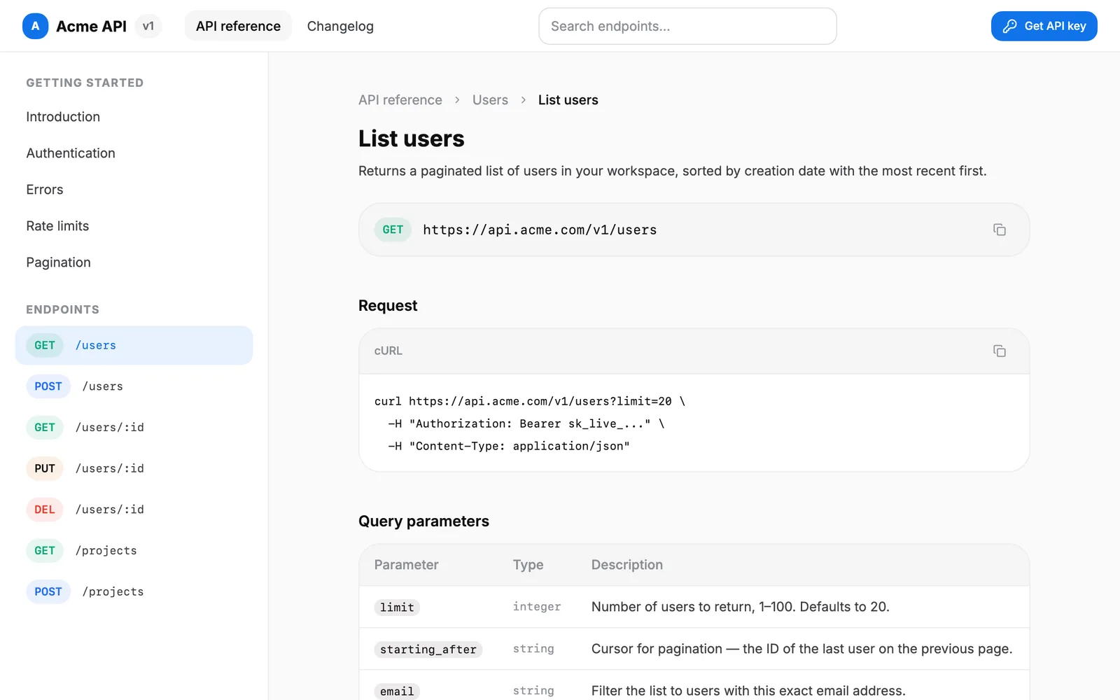Click the Description column header

626,565
